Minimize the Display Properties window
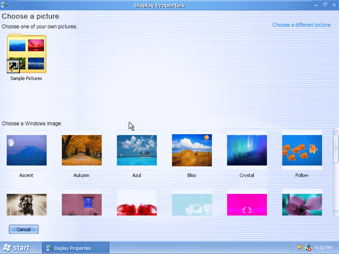This screenshot has width=339, height=254. point(316,5)
